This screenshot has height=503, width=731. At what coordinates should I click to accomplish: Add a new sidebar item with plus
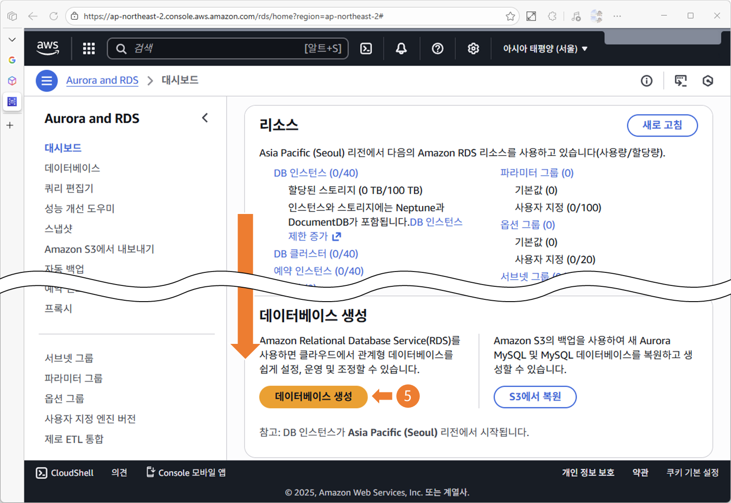pos(10,125)
